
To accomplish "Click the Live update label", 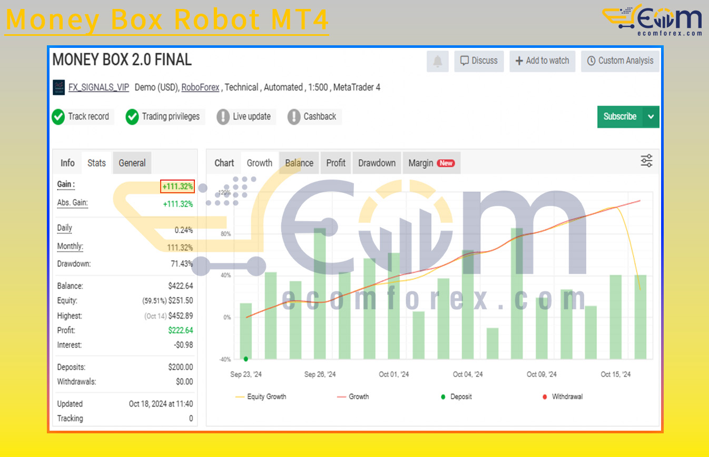I will [252, 116].
